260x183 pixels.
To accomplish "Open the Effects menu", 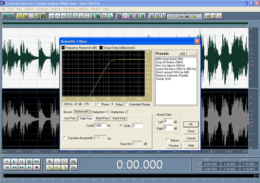I will point(29,9).
